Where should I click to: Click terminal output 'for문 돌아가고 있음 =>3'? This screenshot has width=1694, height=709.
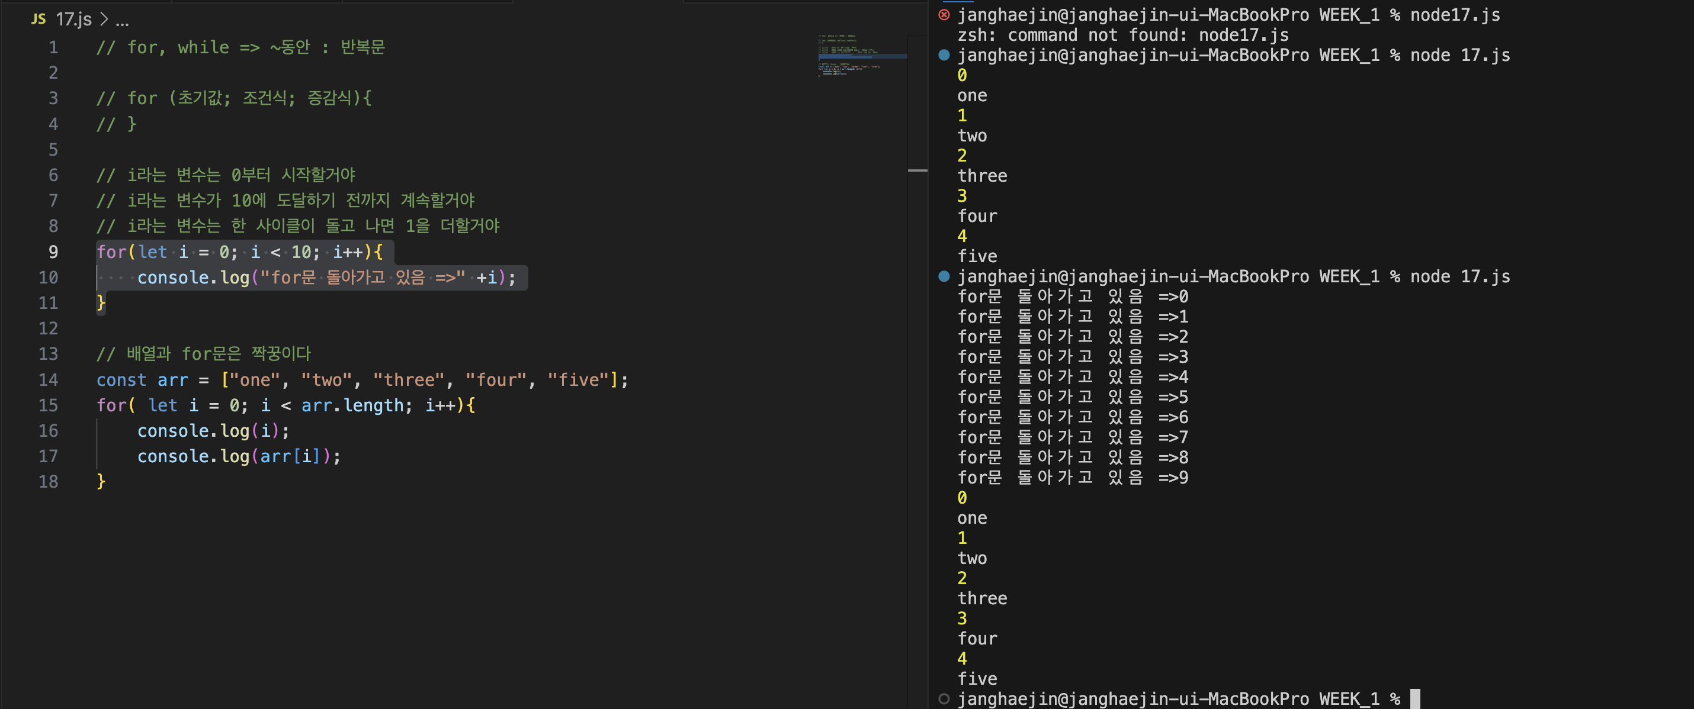click(1073, 357)
